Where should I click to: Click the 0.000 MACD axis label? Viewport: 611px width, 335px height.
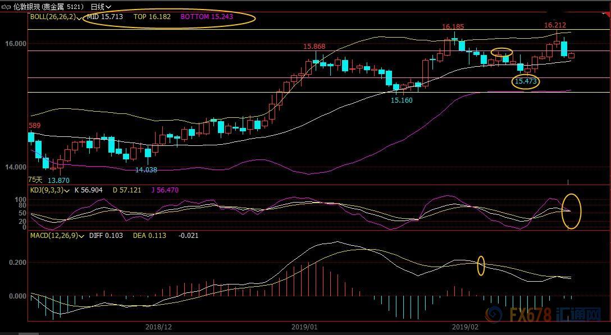pyautogui.click(x=17, y=296)
